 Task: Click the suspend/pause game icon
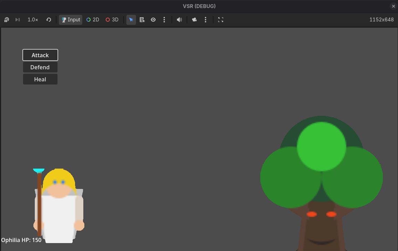click(x=7, y=20)
